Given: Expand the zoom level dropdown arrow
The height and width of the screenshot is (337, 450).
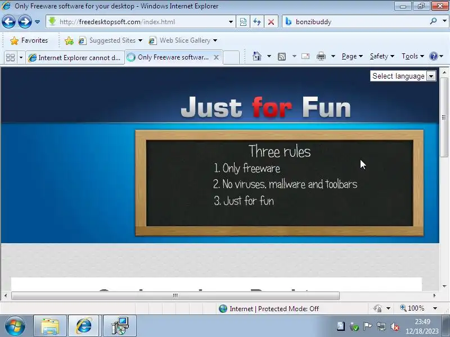Looking at the screenshot, I should click(435, 308).
